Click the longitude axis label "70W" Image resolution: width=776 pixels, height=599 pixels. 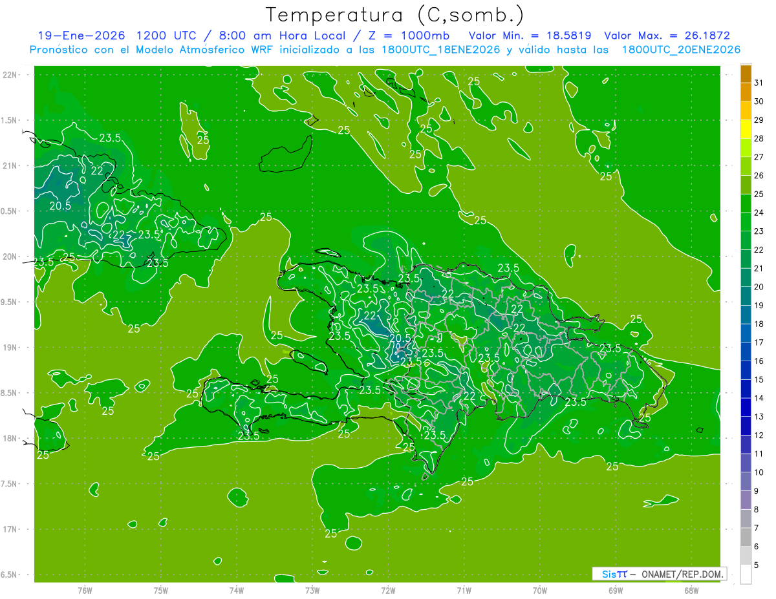click(x=540, y=590)
